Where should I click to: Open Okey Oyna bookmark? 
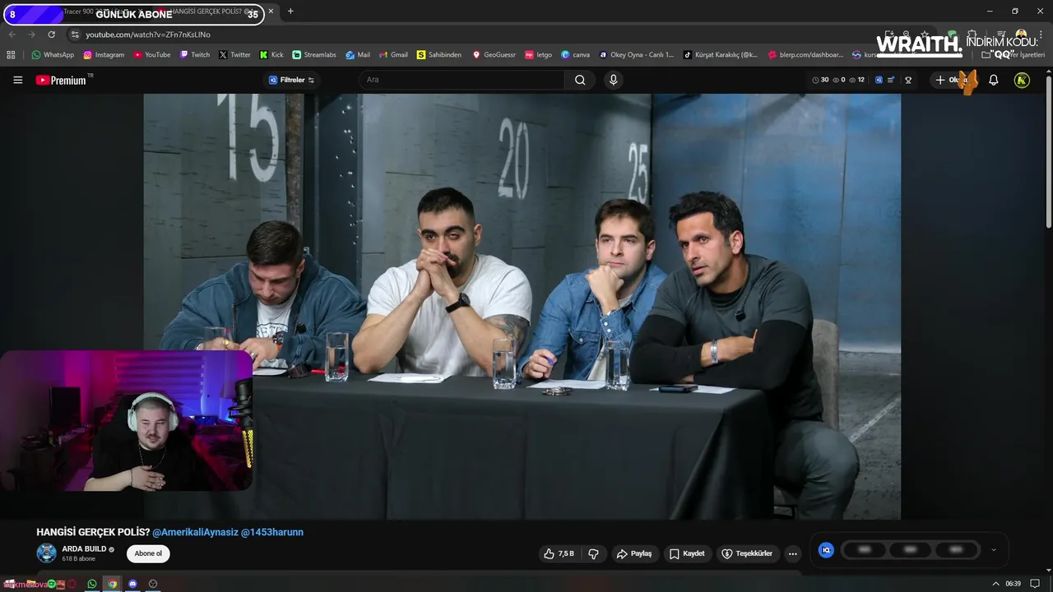coord(636,54)
